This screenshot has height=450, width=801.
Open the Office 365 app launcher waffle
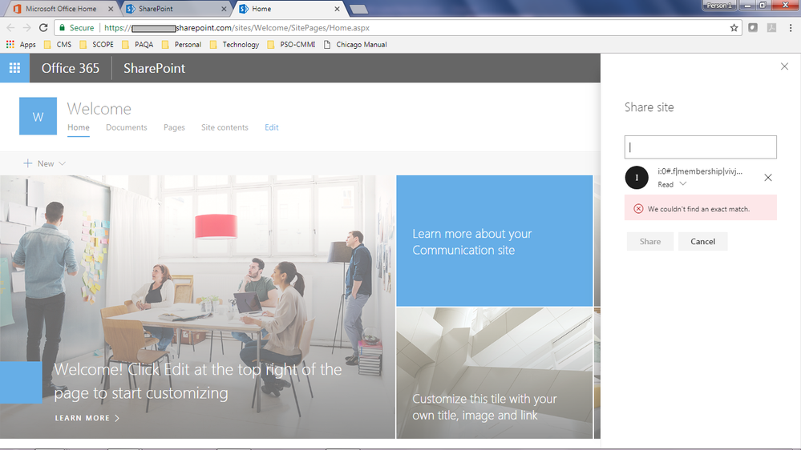click(x=14, y=68)
